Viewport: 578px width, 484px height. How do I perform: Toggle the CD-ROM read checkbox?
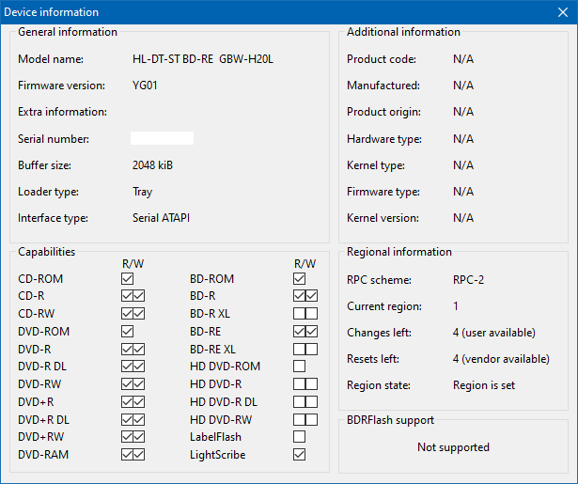[x=127, y=279]
